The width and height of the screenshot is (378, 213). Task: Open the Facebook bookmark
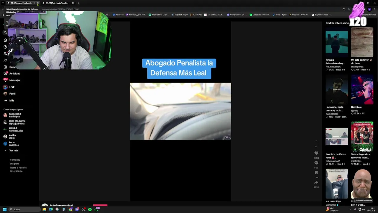[x=118, y=14]
